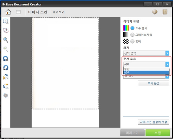Image resolution: width=173 pixels, height=139 pixels.
Task: Choose the multiple area selection tool
Action: [5, 30]
